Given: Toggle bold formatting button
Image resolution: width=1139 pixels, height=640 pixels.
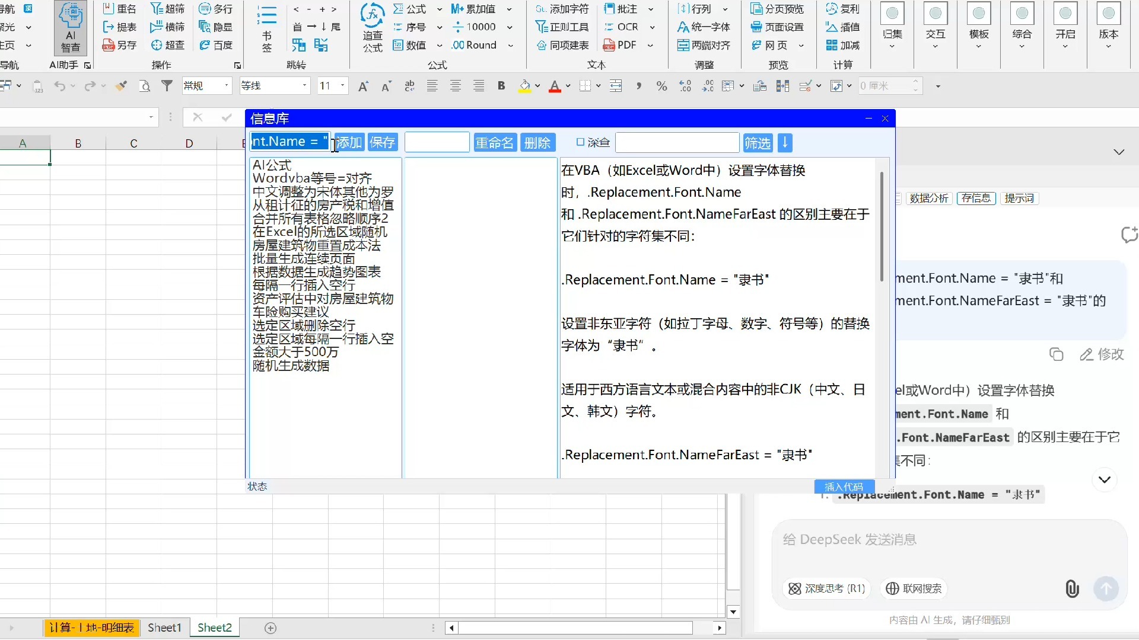Looking at the screenshot, I should pos(501,86).
